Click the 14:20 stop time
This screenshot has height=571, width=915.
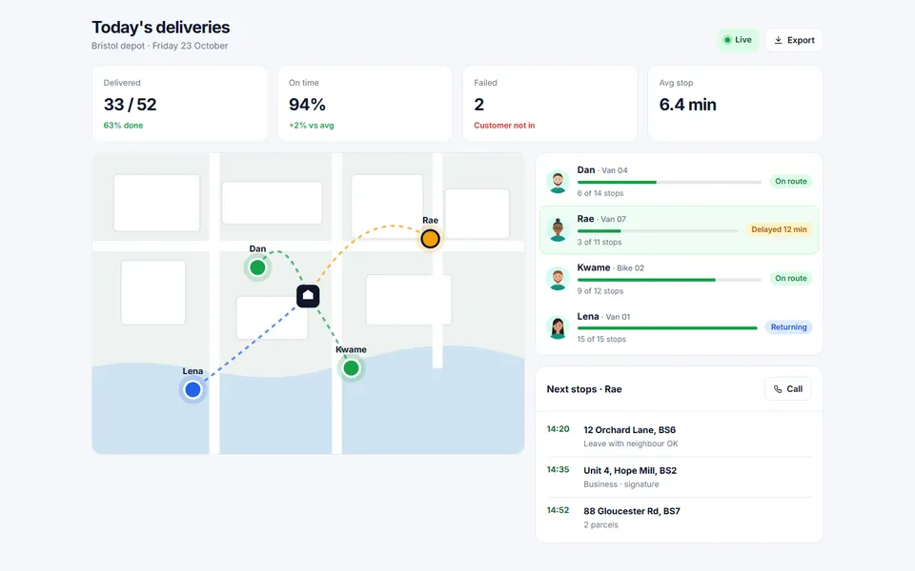[x=558, y=429]
